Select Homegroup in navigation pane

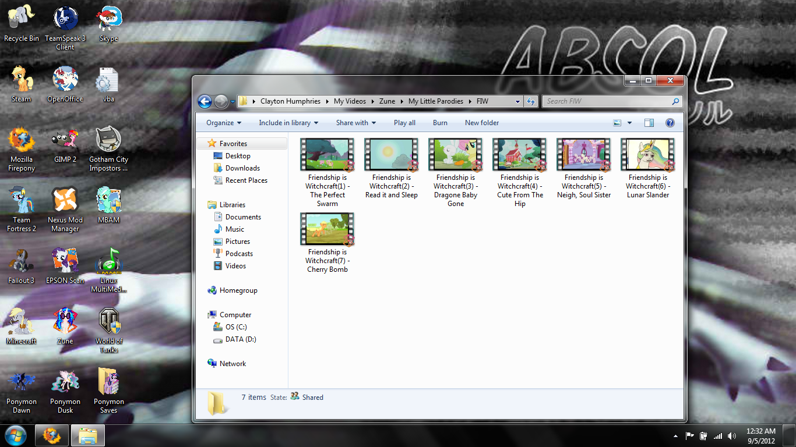point(238,290)
